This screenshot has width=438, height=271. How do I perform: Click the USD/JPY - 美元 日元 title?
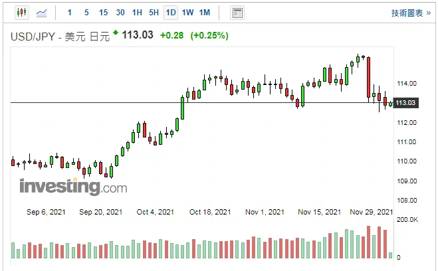pos(60,37)
